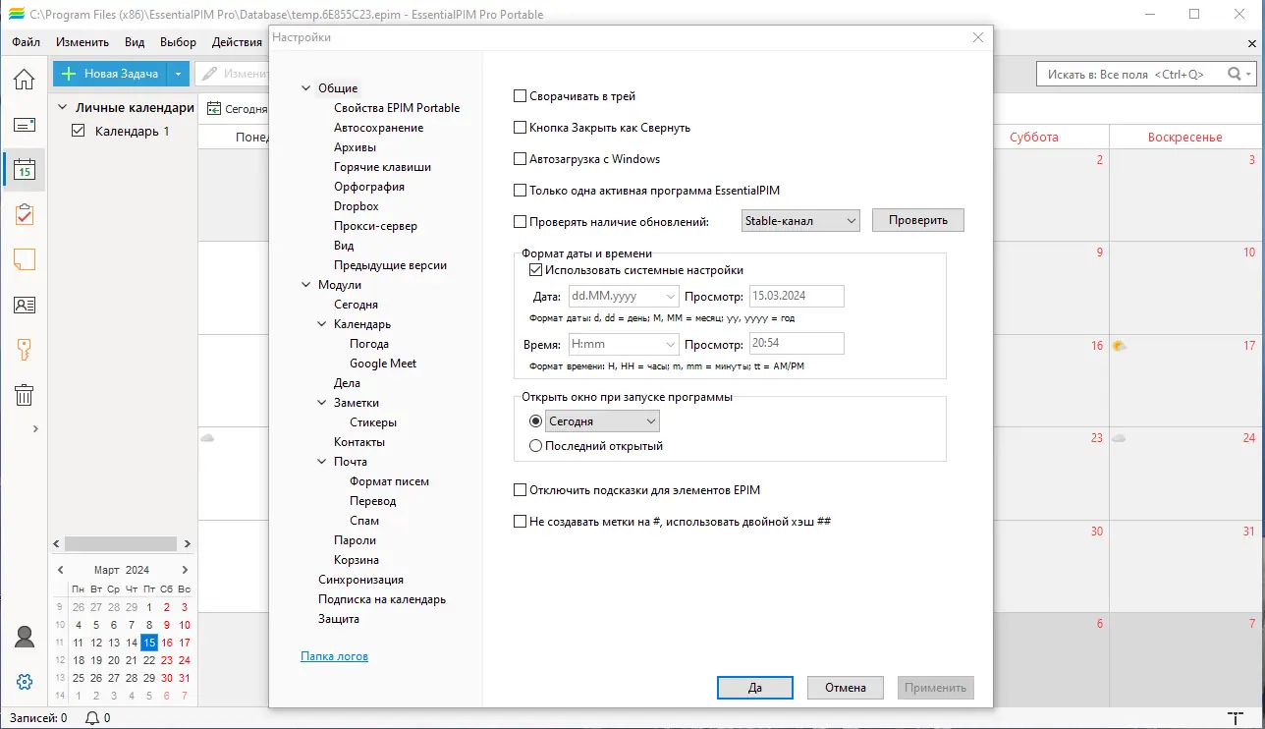The height and width of the screenshot is (729, 1265).
Task: Click the Проверить updates button
Action: click(918, 220)
